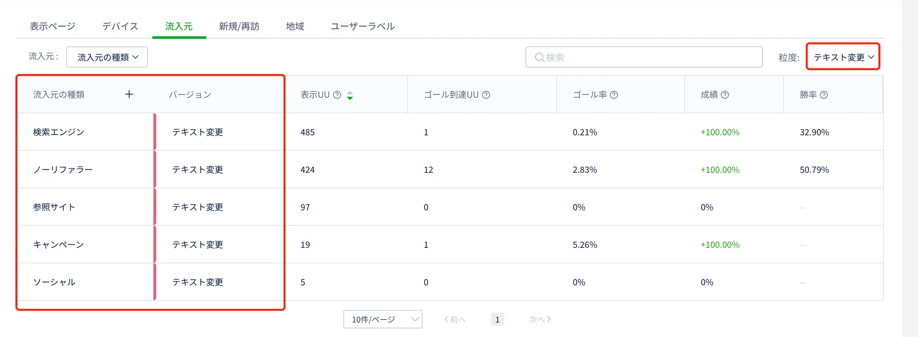This screenshot has width=918, height=337.
Task: Click help icon next to 表示UU
Action: pyautogui.click(x=337, y=95)
